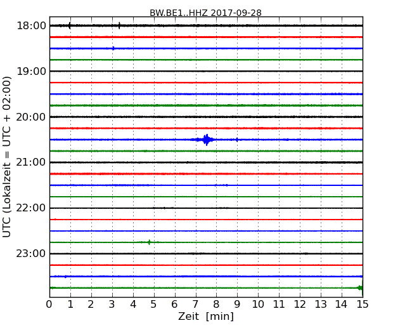This screenshot has width=412, height=330.
Task: Click the small blue spike at minute 9
Action: pyautogui.click(x=237, y=140)
